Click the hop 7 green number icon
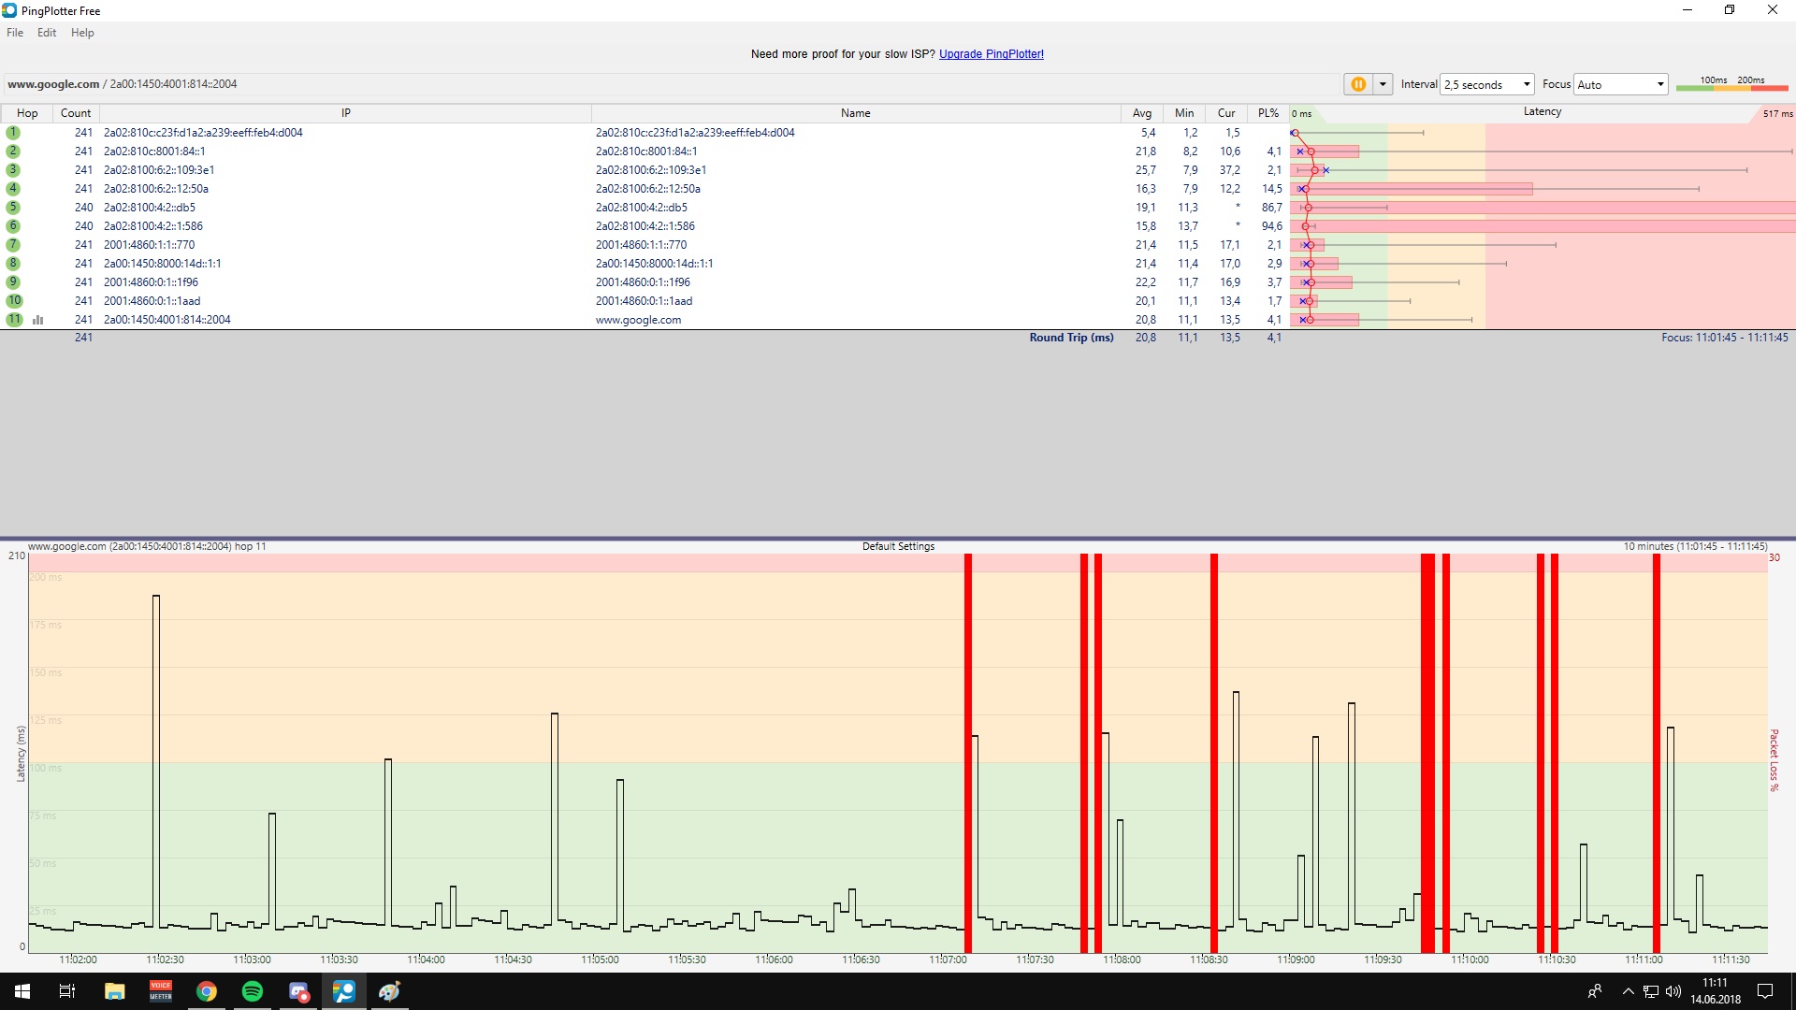Viewport: 1796px width, 1010px height. pos(13,245)
